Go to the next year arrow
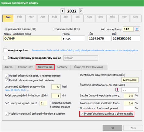Image resolution: width=144 pixels, height=132 pixels. click(81, 11)
